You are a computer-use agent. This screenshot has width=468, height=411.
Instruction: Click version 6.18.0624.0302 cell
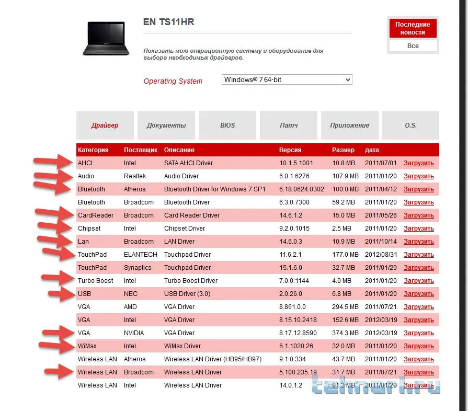tap(302, 189)
